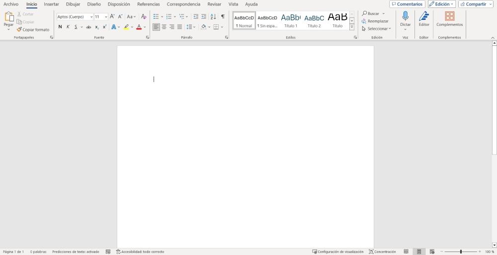
Task: Expand the font size dropdown
Action: (106, 17)
